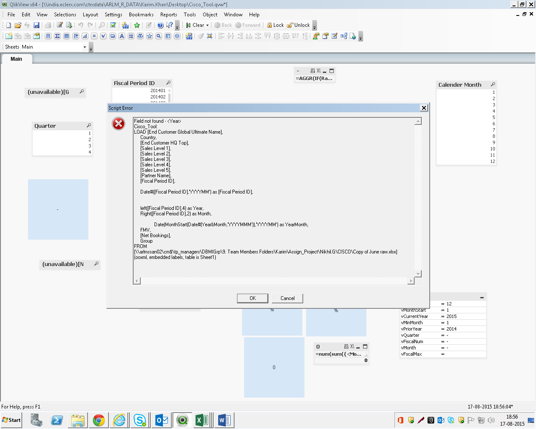This screenshot has width=536, height=429.
Task: Save the document with the floppy icon
Action: click(x=36, y=25)
